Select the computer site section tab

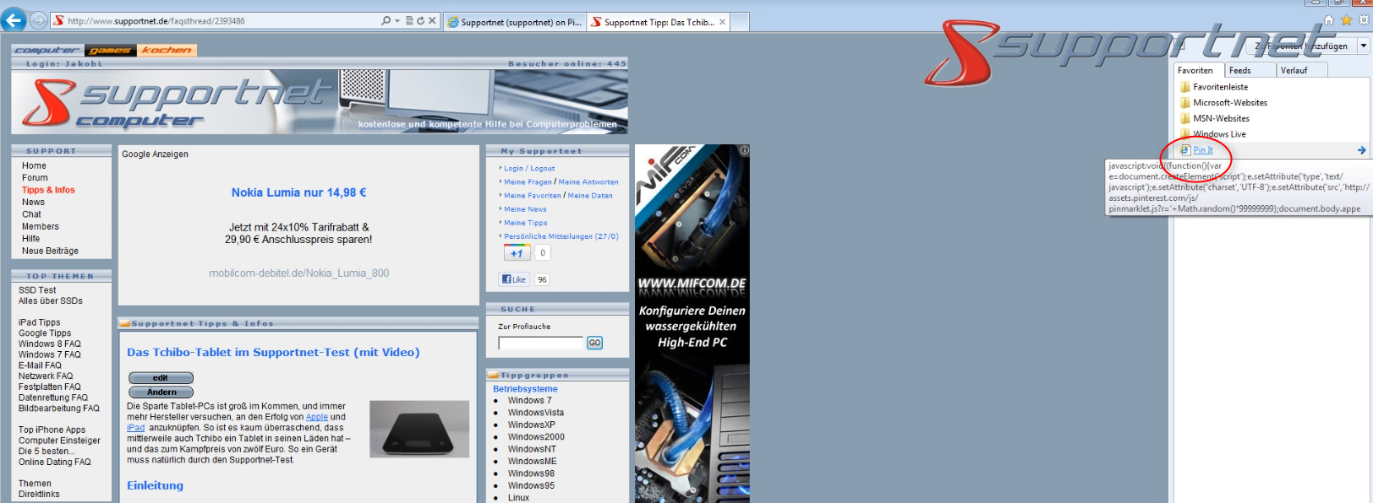(46, 50)
